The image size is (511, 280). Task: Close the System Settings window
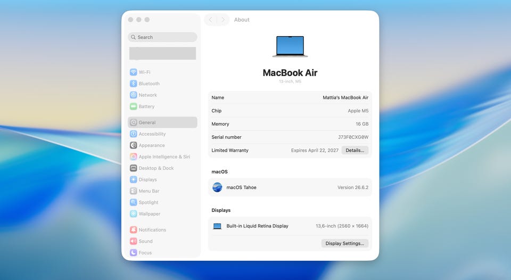(x=131, y=20)
